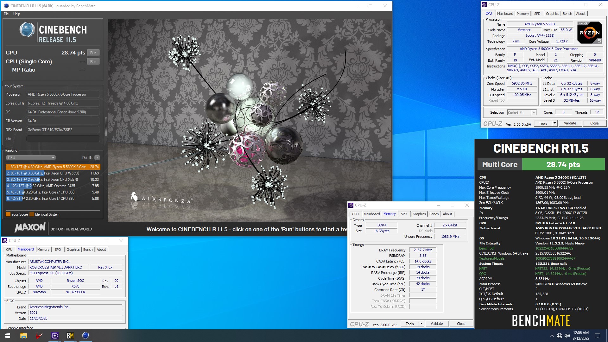The height and width of the screenshot is (342, 608).
Task: Select the SPD tab in Memory CPU-Z window
Action: [404, 214]
